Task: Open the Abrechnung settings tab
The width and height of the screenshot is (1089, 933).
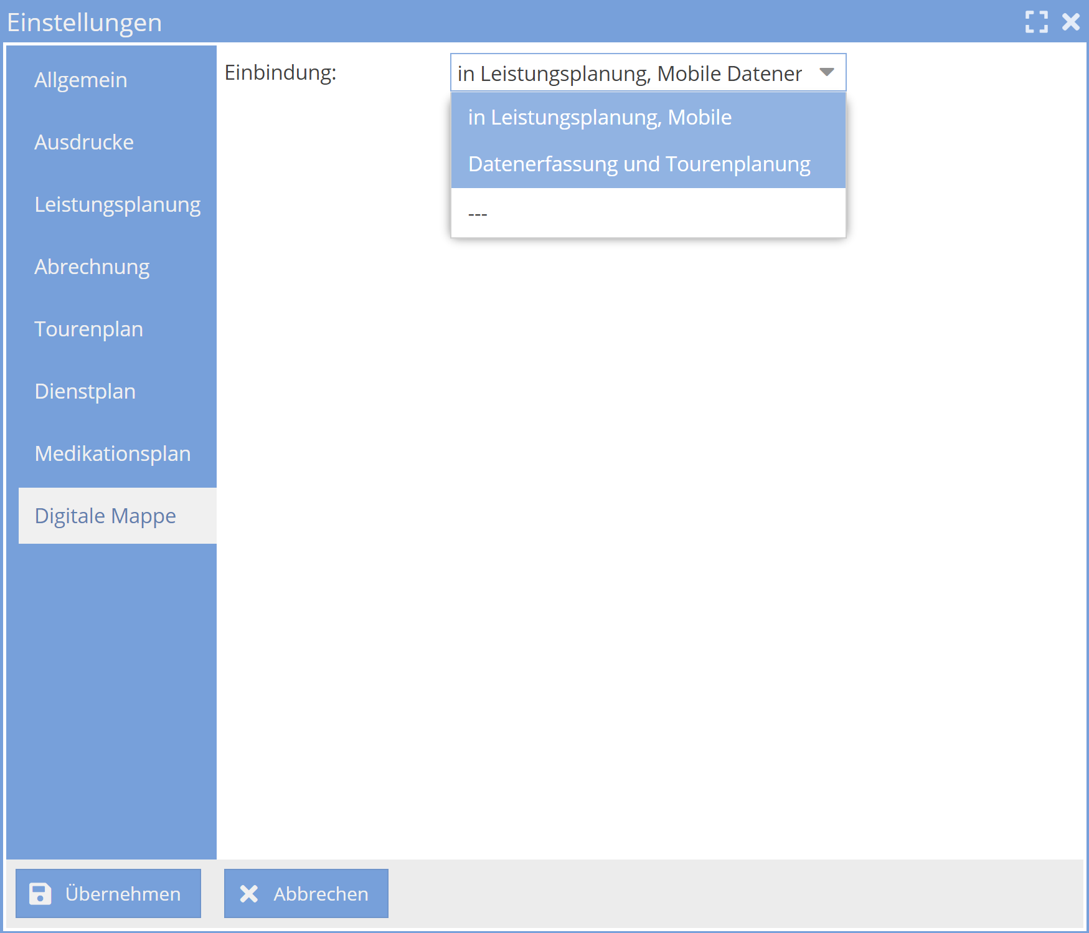Action: point(92,267)
